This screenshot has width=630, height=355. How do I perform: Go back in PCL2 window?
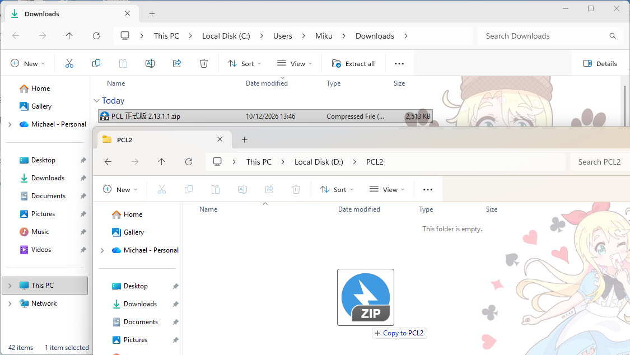(108, 162)
